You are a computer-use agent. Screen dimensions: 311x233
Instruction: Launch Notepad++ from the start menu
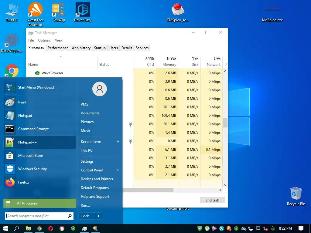pyautogui.click(x=40, y=142)
